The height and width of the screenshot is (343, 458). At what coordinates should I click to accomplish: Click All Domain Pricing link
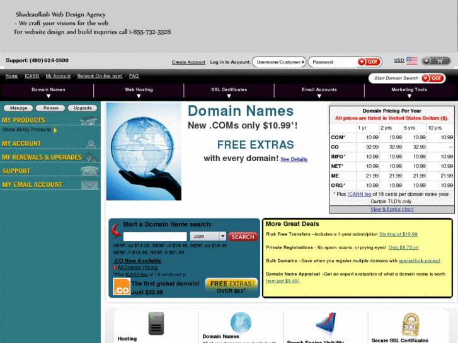point(137,267)
